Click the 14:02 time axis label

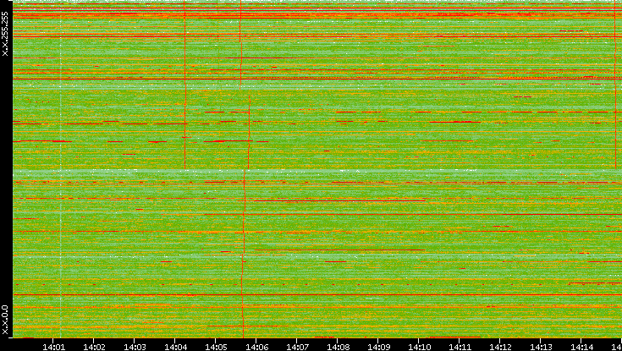[x=94, y=347]
